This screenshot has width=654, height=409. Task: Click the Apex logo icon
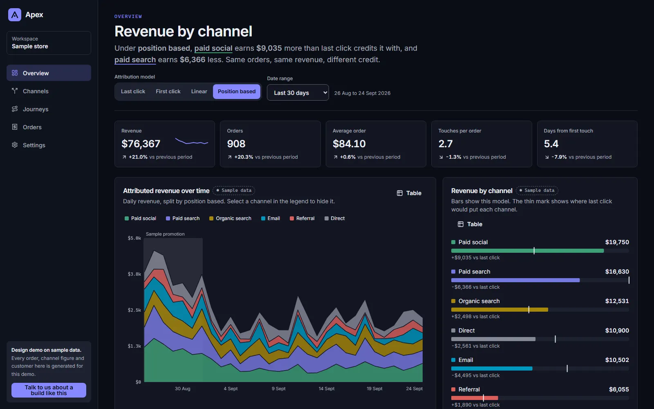15,15
